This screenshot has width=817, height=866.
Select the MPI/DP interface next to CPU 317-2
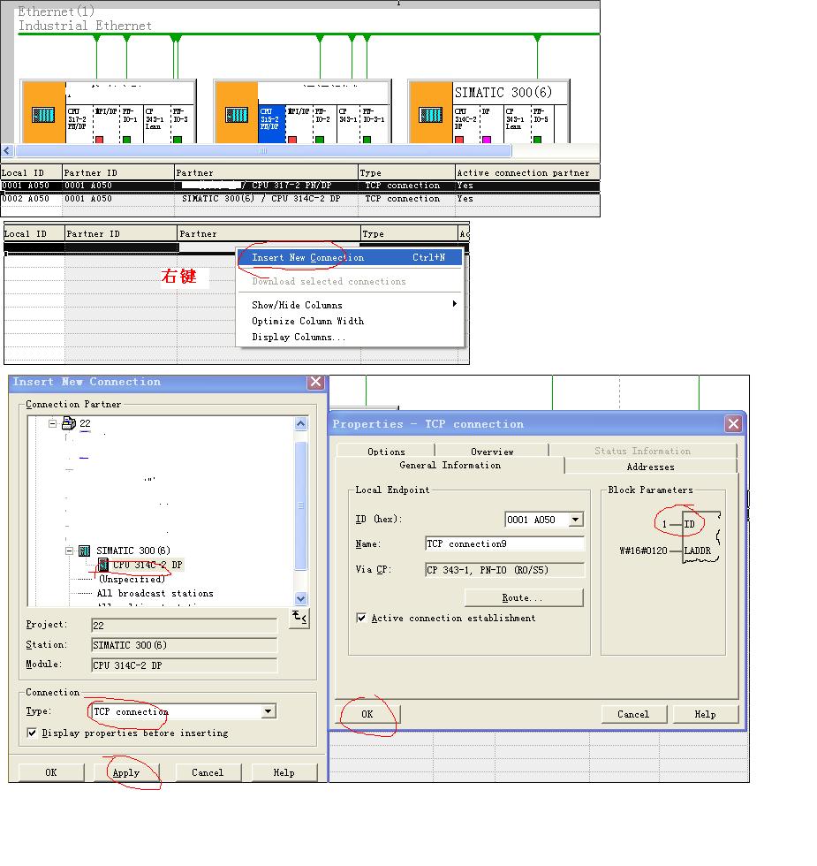pyautogui.click(x=106, y=124)
